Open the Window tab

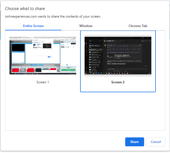[86, 26]
